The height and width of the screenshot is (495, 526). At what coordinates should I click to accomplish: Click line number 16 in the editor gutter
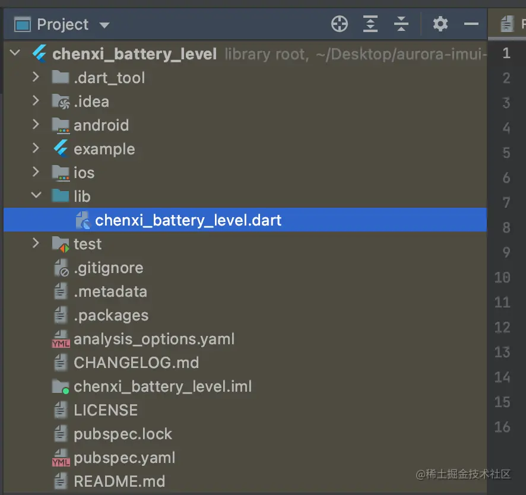502,427
